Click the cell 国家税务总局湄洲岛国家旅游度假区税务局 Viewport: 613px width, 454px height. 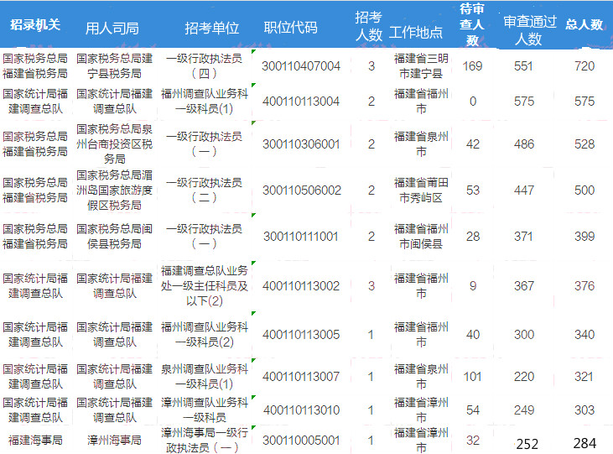[115, 190]
